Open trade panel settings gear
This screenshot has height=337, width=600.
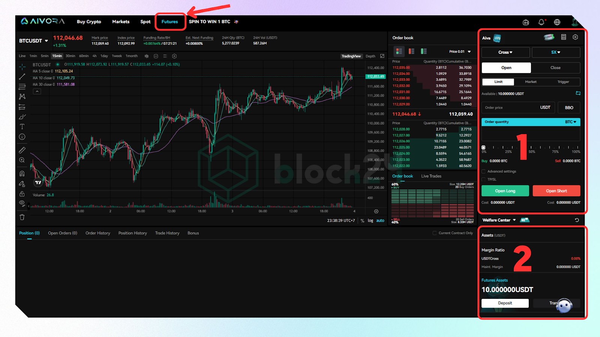point(575,37)
